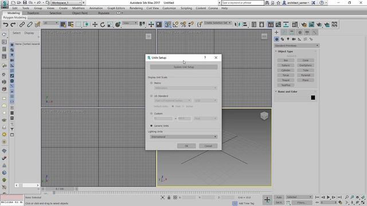Screen dimensions: 367x206
Task: Click the Redo arrow in main toolbar
Action: coord(13,24)
